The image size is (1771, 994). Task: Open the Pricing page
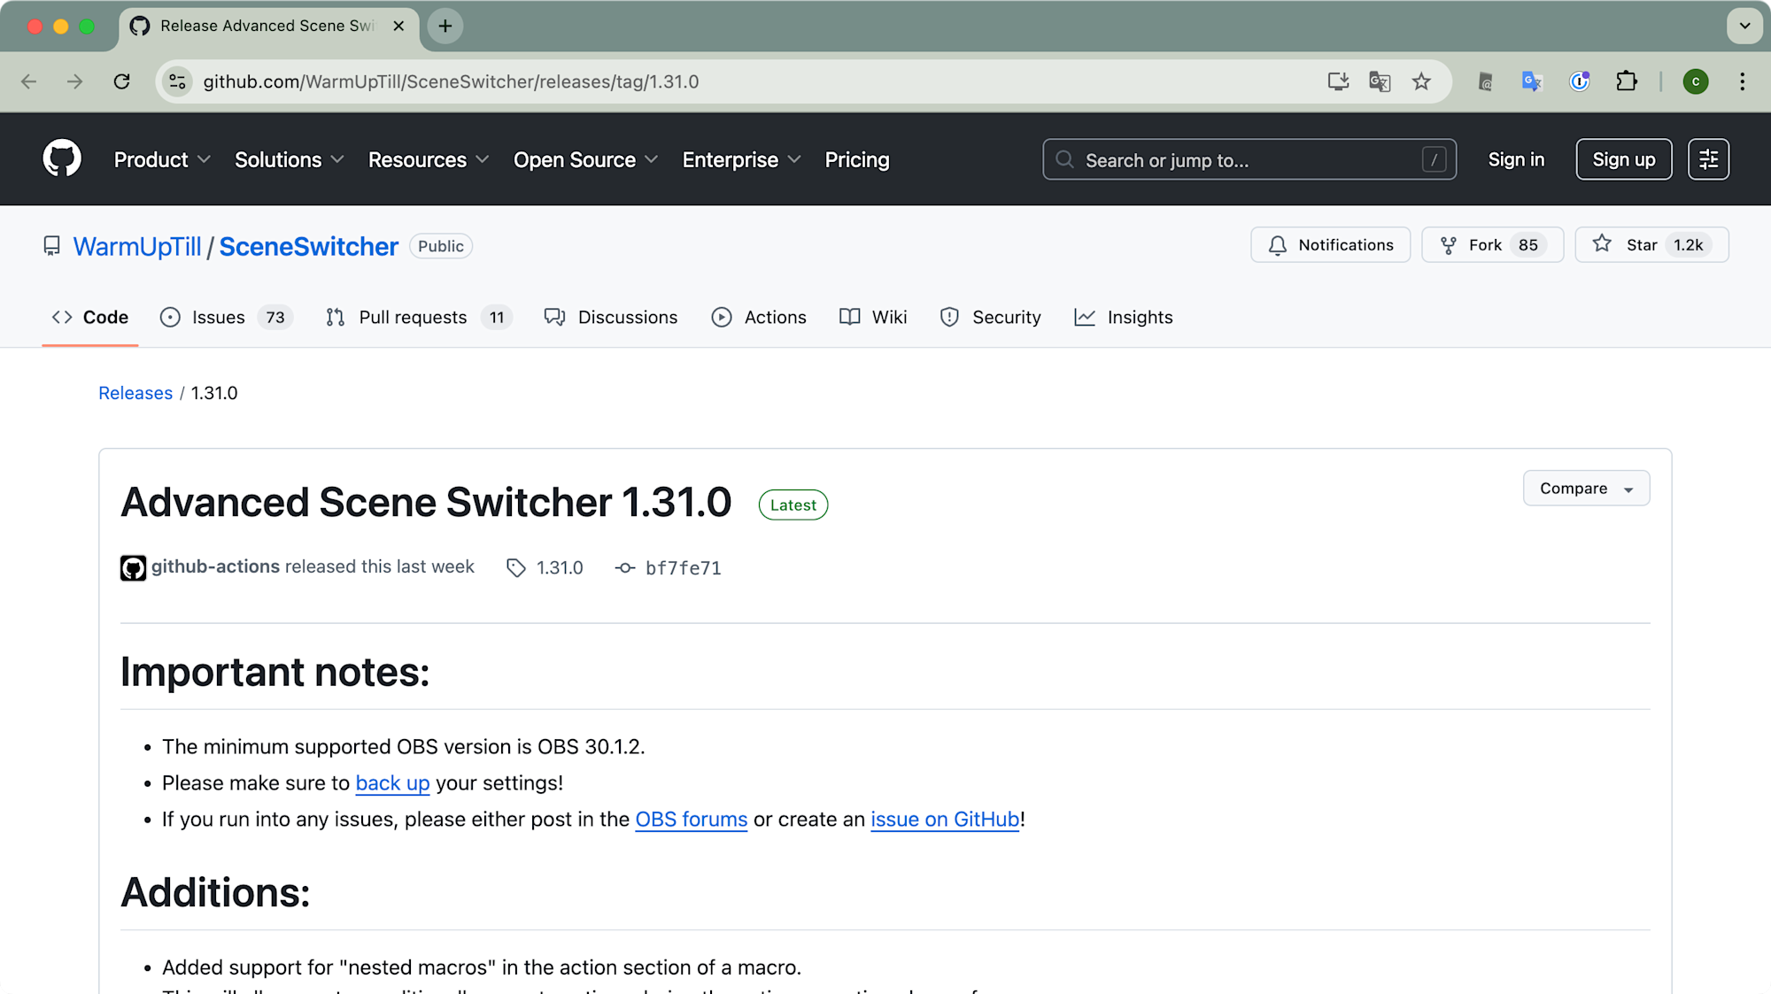pyautogui.click(x=857, y=159)
